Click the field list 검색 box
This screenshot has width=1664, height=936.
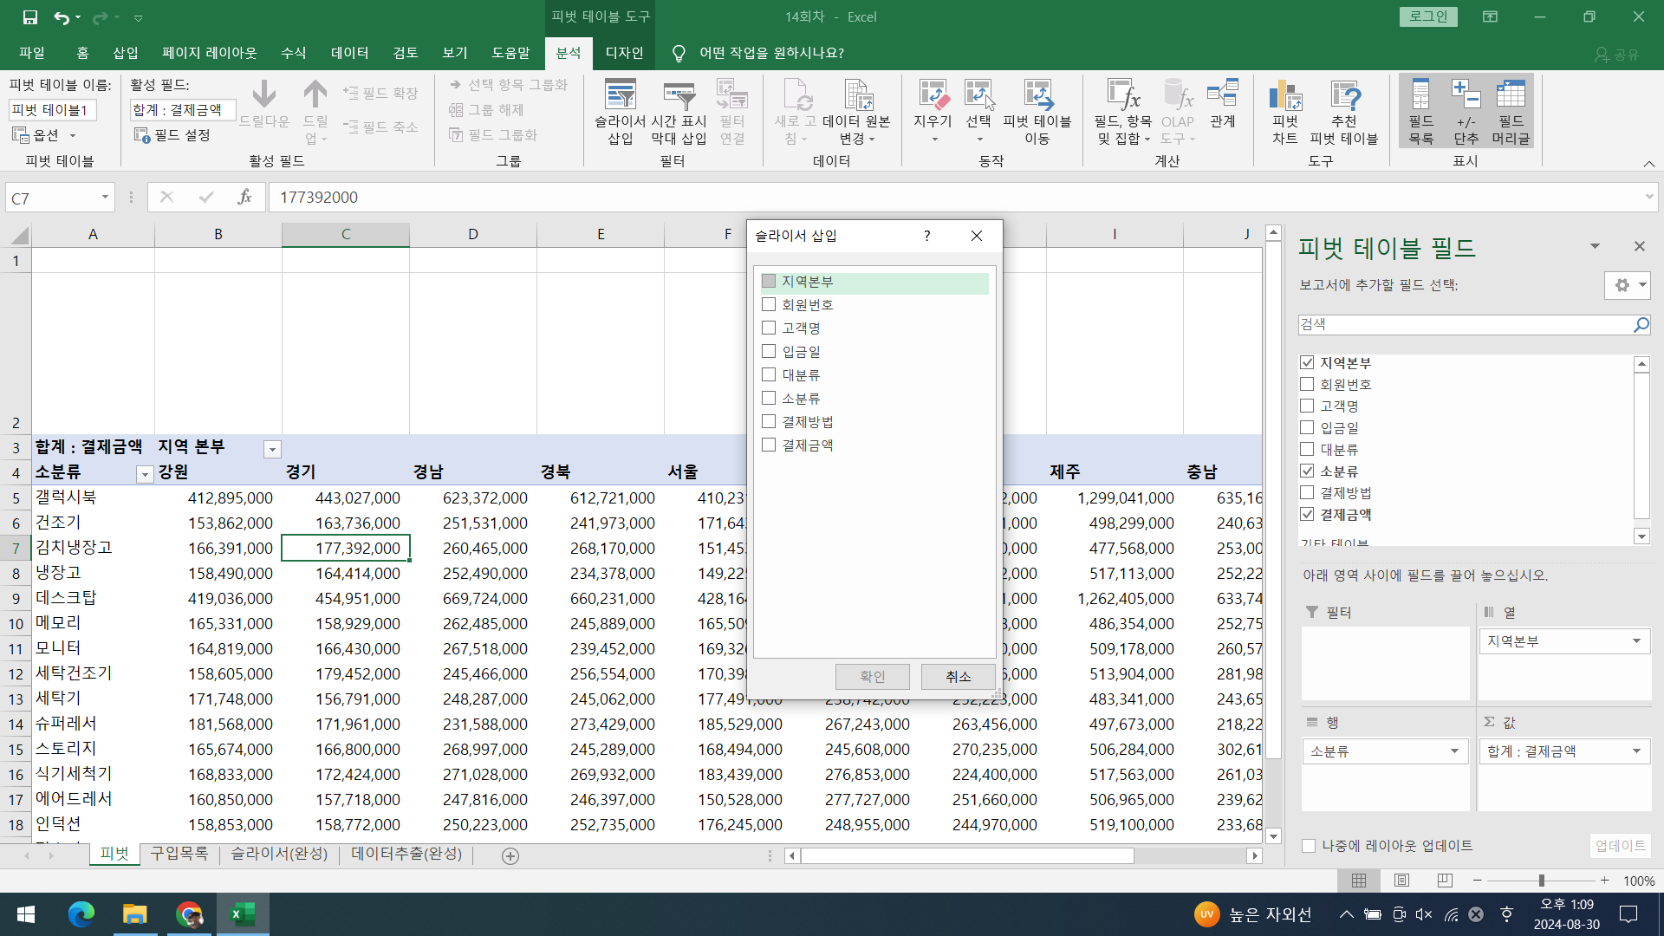pos(1465,324)
